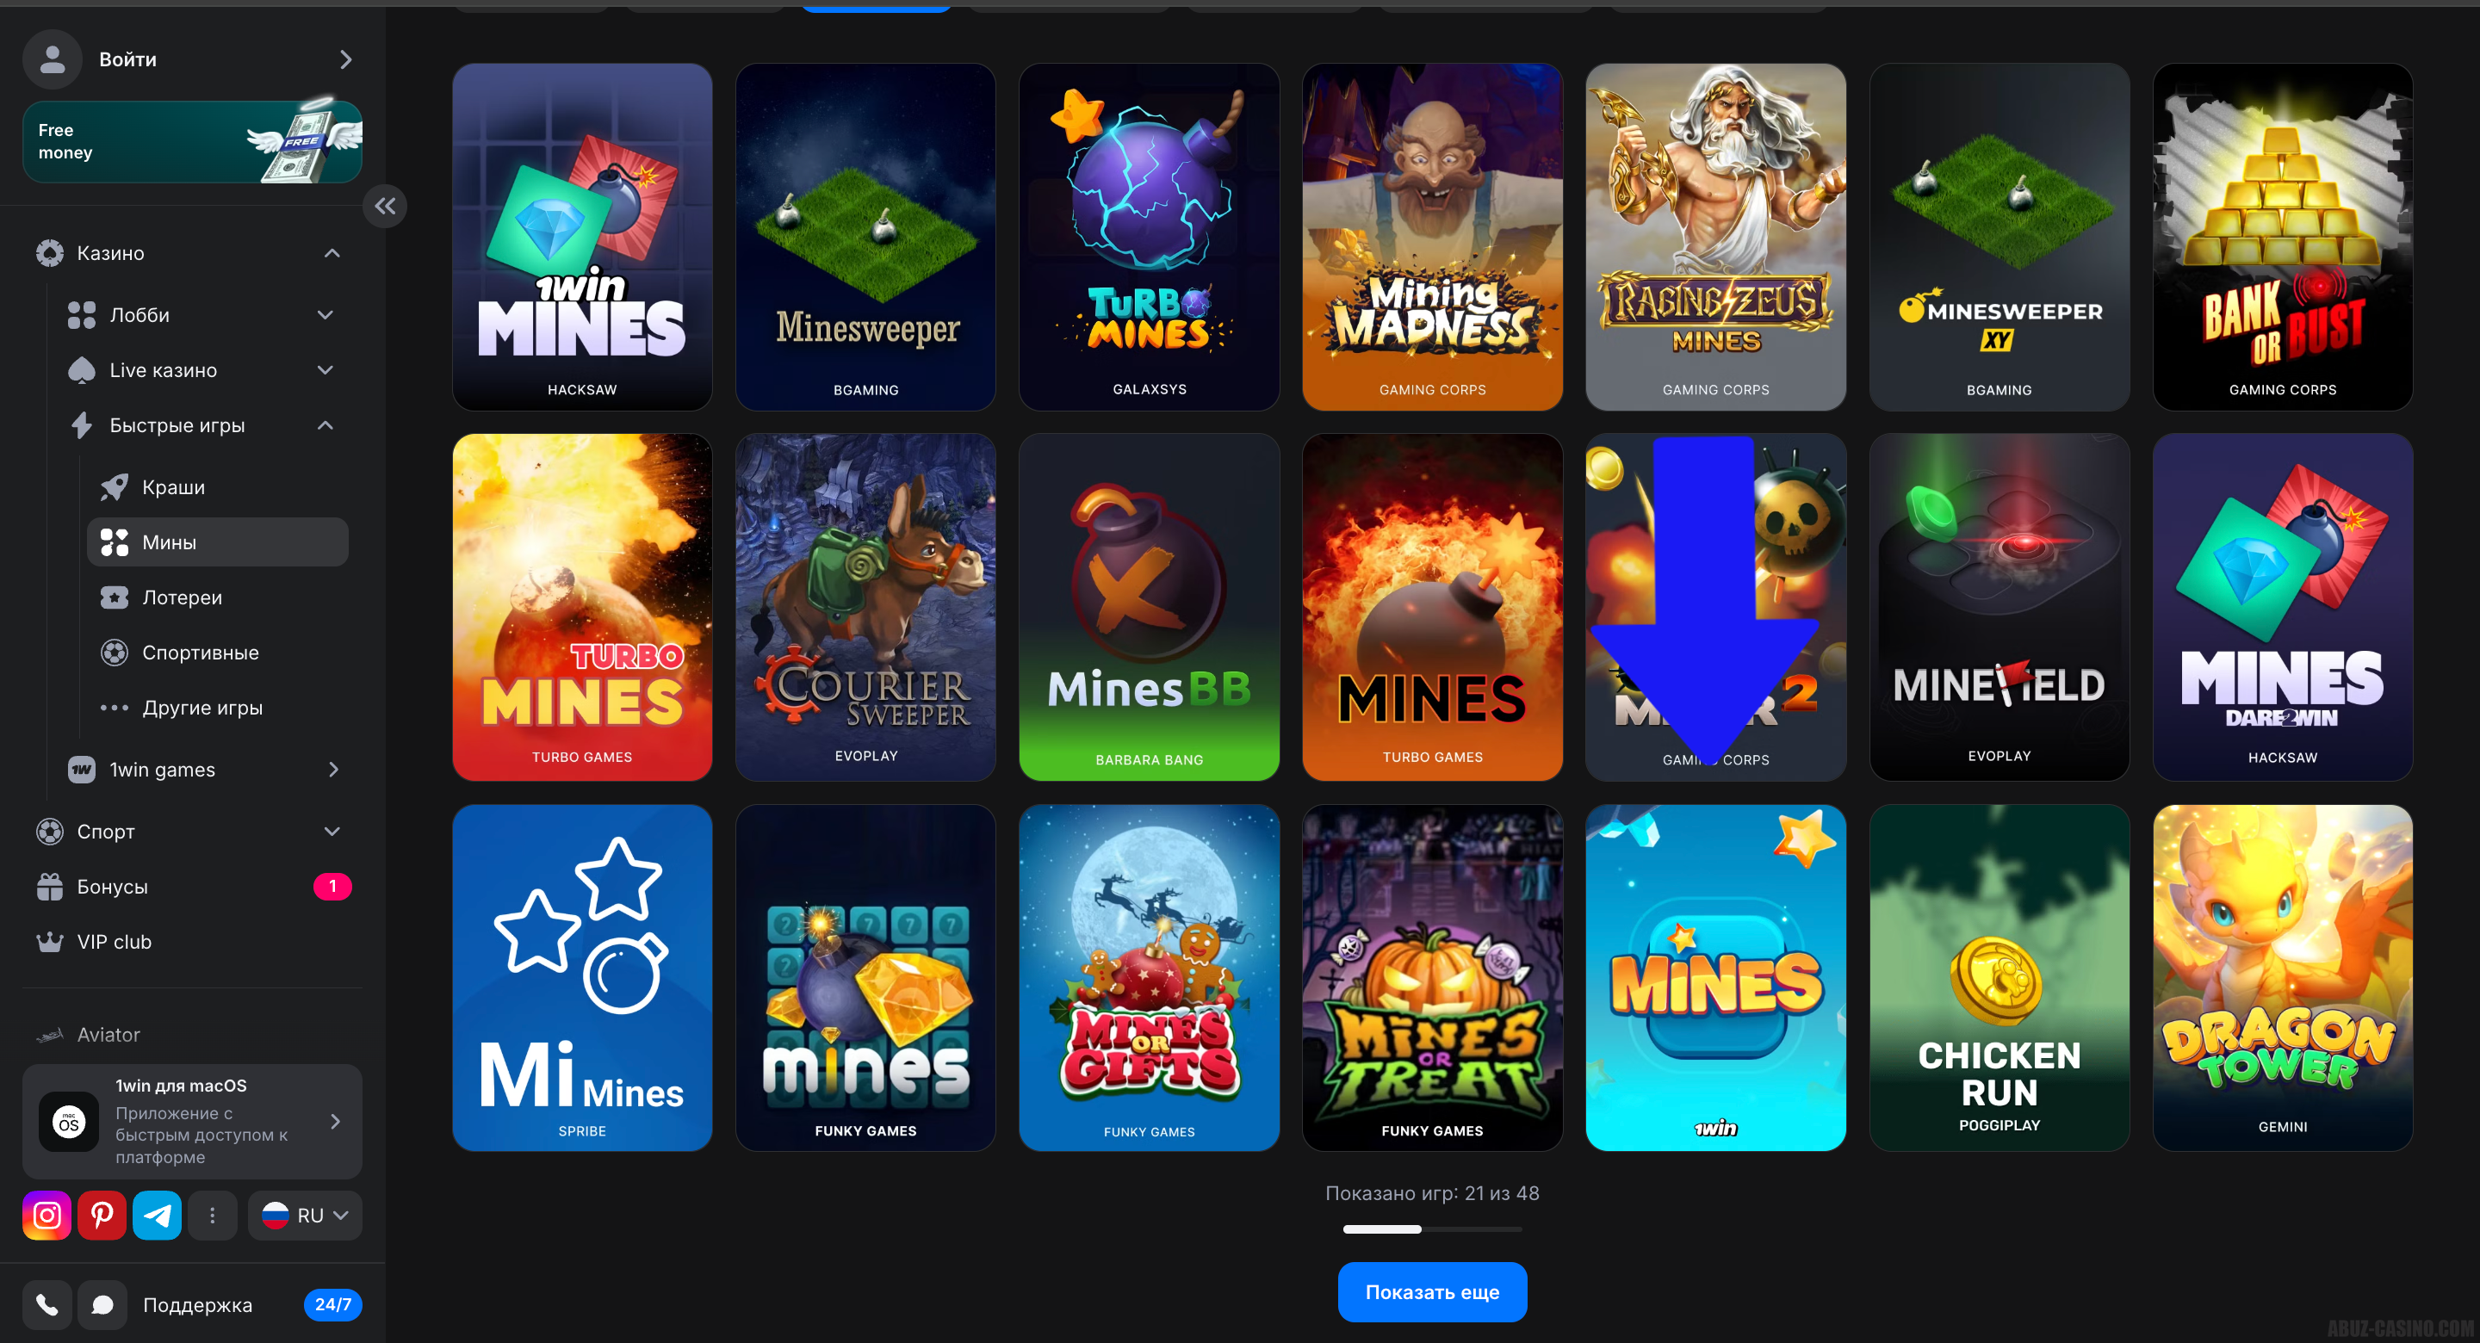This screenshot has width=2480, height=1343.
Task: Collapse the Казино section chevron
Action: (x=332, y=253)
